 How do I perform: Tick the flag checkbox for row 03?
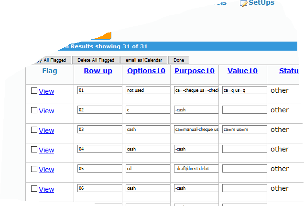point(34,130)
